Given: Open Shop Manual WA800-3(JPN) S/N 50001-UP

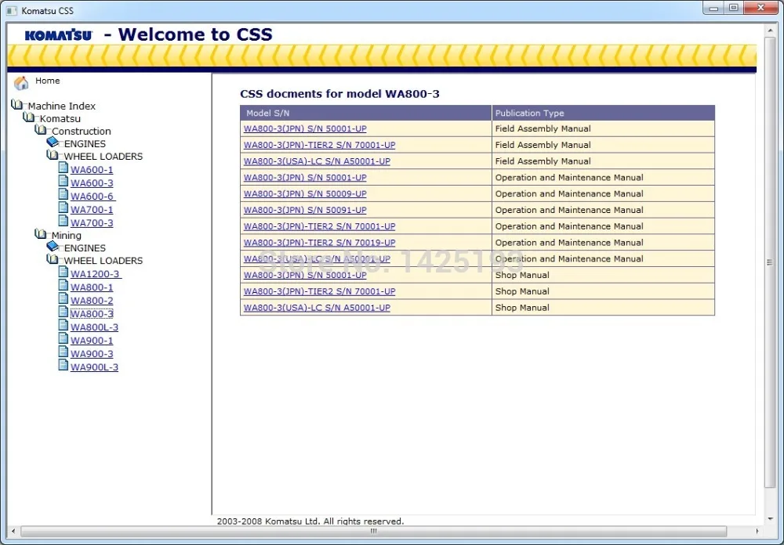Looking at the screenshot, I should (x=305, y=276).
